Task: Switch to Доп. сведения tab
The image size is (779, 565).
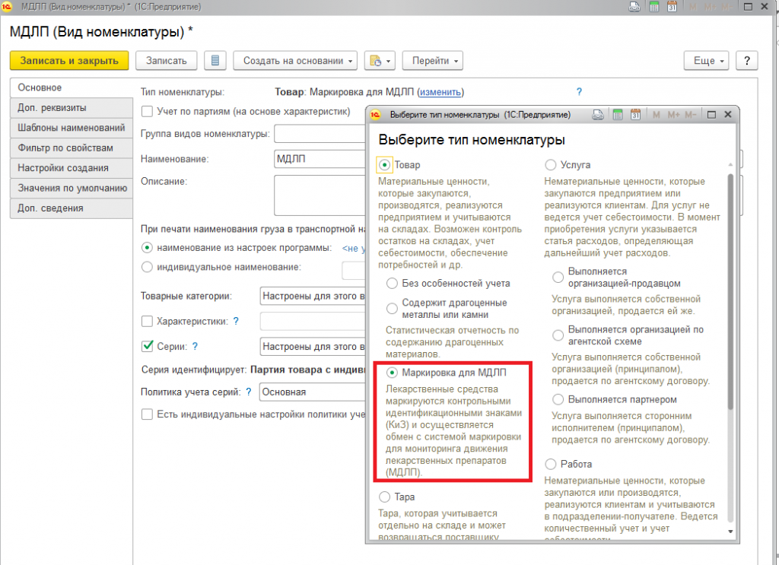Action: (x=71, y=208)
